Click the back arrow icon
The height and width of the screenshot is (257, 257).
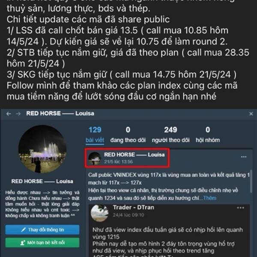(x=9, y=114)
